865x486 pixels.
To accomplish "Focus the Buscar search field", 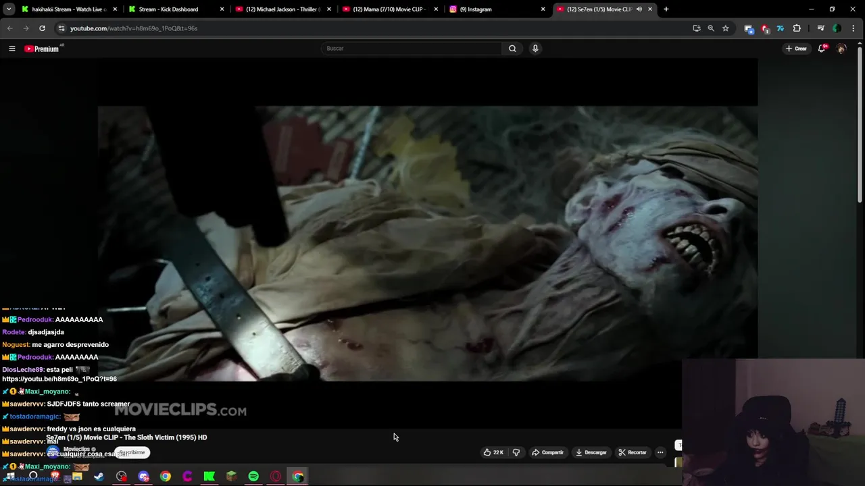I will pos(412,49).
